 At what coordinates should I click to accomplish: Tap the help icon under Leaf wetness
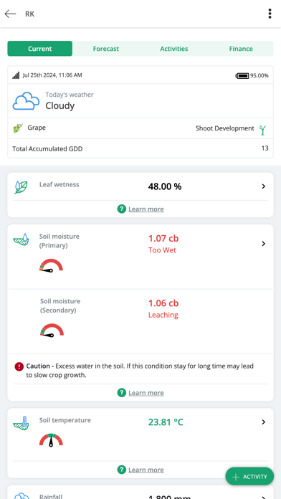tap(122, 209)
